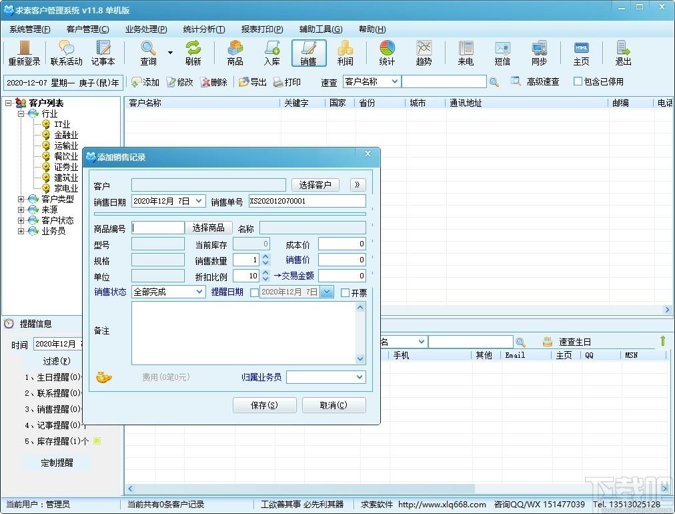Viewport: 675px width, 514px height.
Task: Open the 短信 (SMS) toolbar icon
Action: [502, 53]
